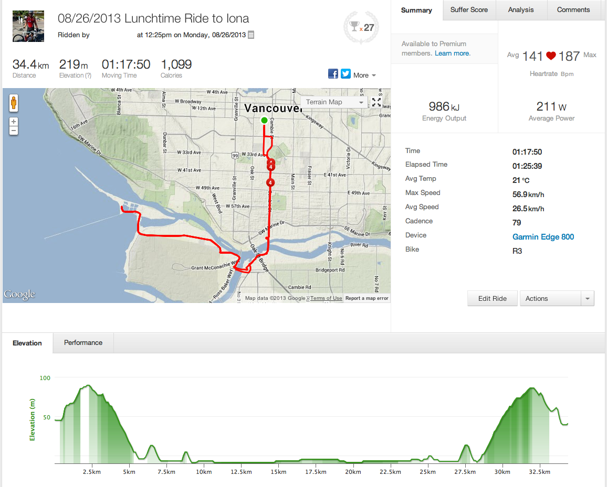Zoom in on the map
Image resolution: width=607 pixels, height=487 pixels.
pos(14,122)
